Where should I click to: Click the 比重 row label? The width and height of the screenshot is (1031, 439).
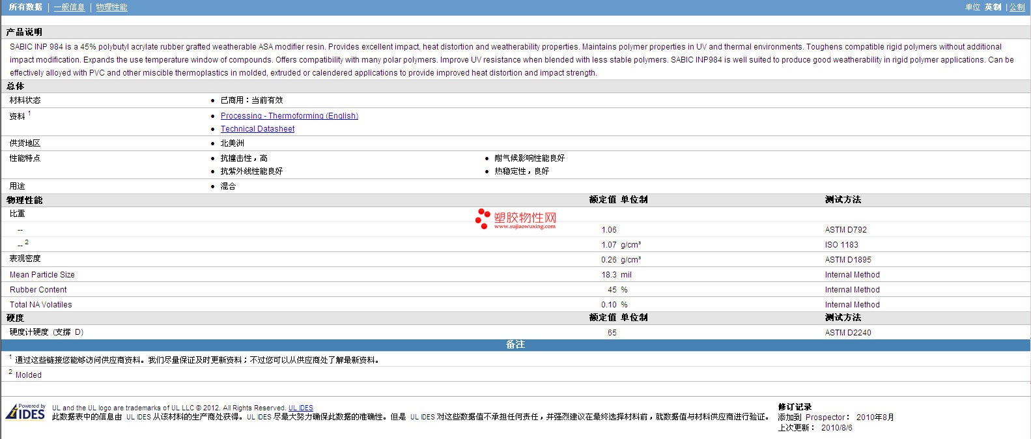point(18,214)
